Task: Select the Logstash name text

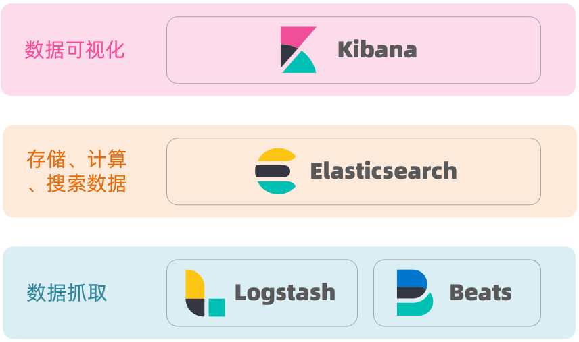Action: click(285, 293)
